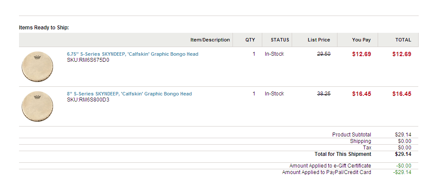Open the 8" S-Series SKYNDEEP product link

coord(129,94)
